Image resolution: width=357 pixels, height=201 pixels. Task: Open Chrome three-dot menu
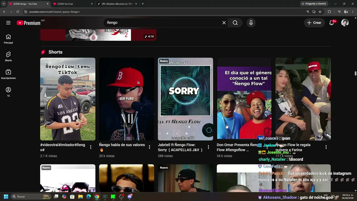353,12
